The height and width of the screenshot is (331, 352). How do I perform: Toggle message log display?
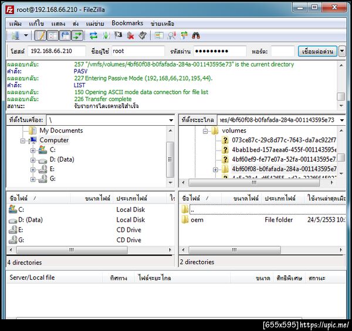tap(40, 35)
